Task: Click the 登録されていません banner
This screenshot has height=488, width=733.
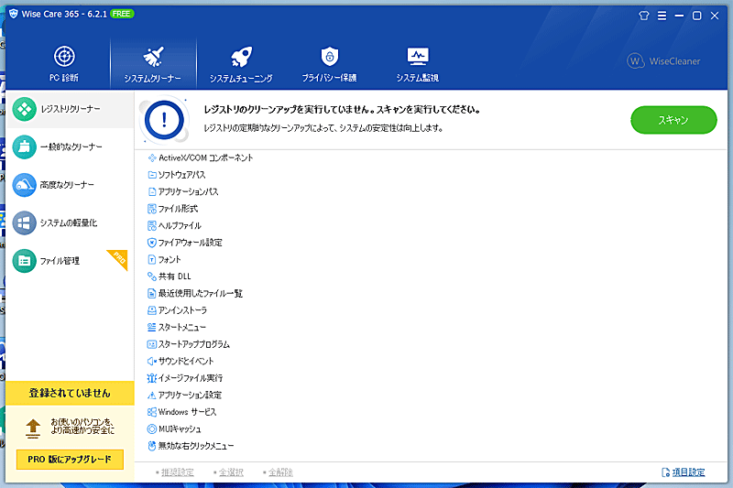Action: point(70,393)
